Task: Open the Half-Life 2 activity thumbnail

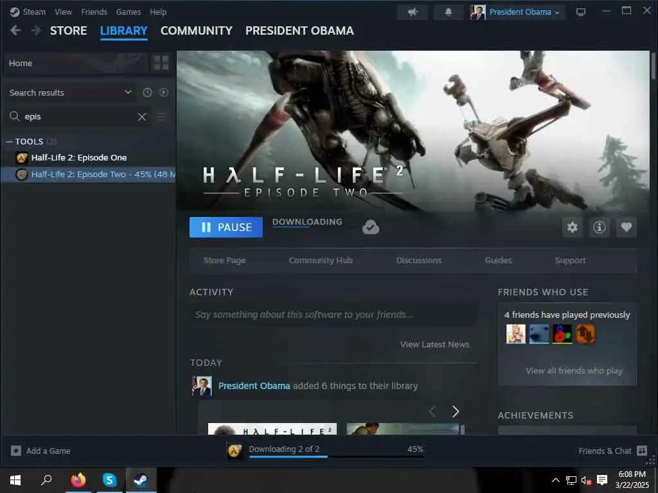Action: pyautogui.click(x=272, y=428)
